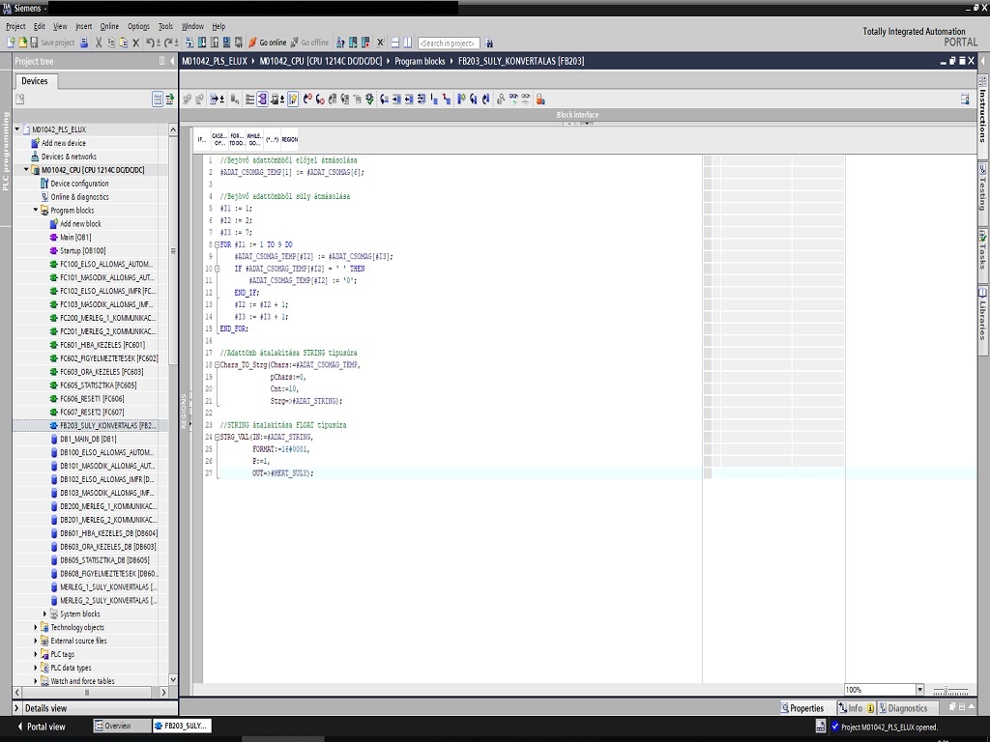The image size is (990, 742).
Task: Click the search binoculars icon
Action: [488, 43]
